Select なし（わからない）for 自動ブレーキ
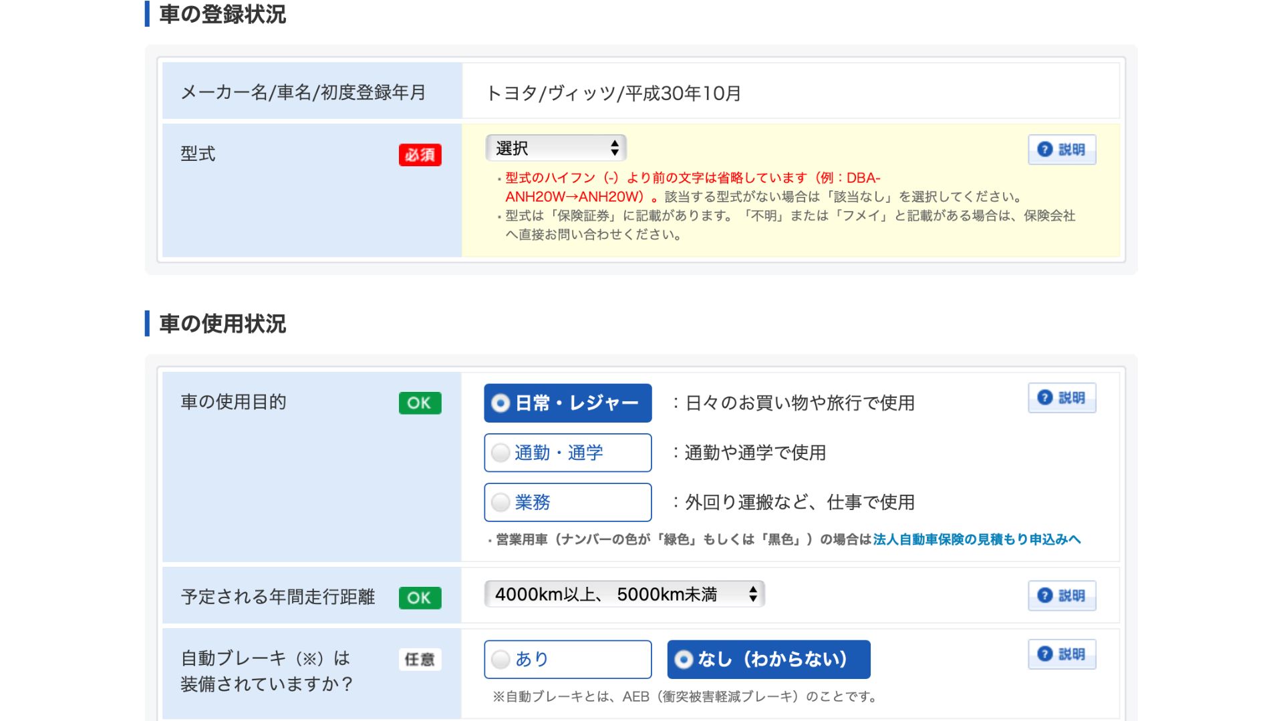The height and width of the screenshot is (721, 1283). click(x=768, y=660)
